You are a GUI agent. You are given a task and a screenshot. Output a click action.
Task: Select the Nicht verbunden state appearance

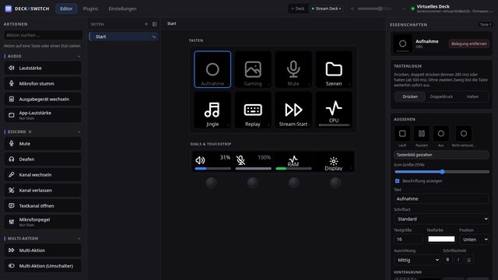464,133
